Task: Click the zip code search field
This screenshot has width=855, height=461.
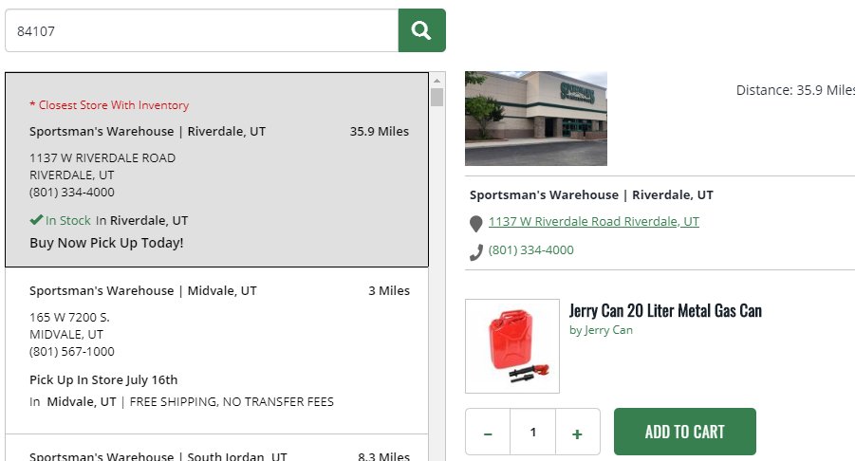Action: [202, 30]
